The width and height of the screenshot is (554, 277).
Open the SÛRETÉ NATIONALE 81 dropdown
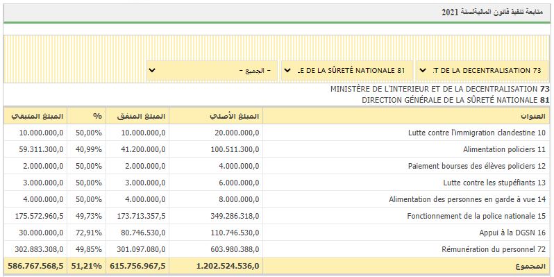[x=347, y=70]
